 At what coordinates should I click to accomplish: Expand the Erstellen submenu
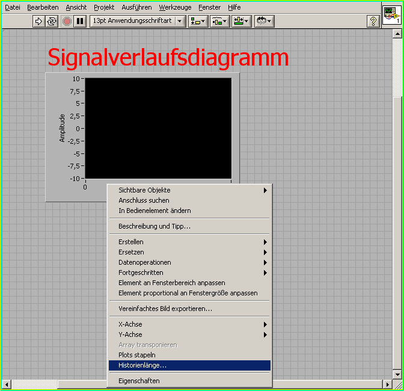pos(189,242)
